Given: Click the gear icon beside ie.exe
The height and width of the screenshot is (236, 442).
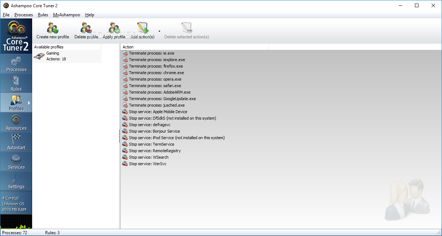Looking at the screenshot, I should (125, 53).
